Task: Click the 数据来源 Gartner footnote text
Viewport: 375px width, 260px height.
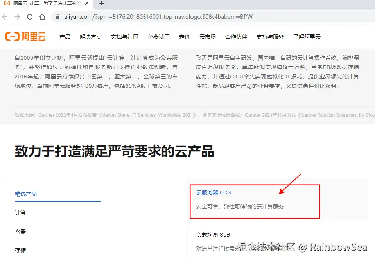Action: pyautogui.click(x=195, y=115)
